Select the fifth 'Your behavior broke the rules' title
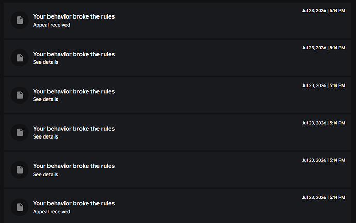The height and width of the screenshot is (223, 356). click(74, 166)
